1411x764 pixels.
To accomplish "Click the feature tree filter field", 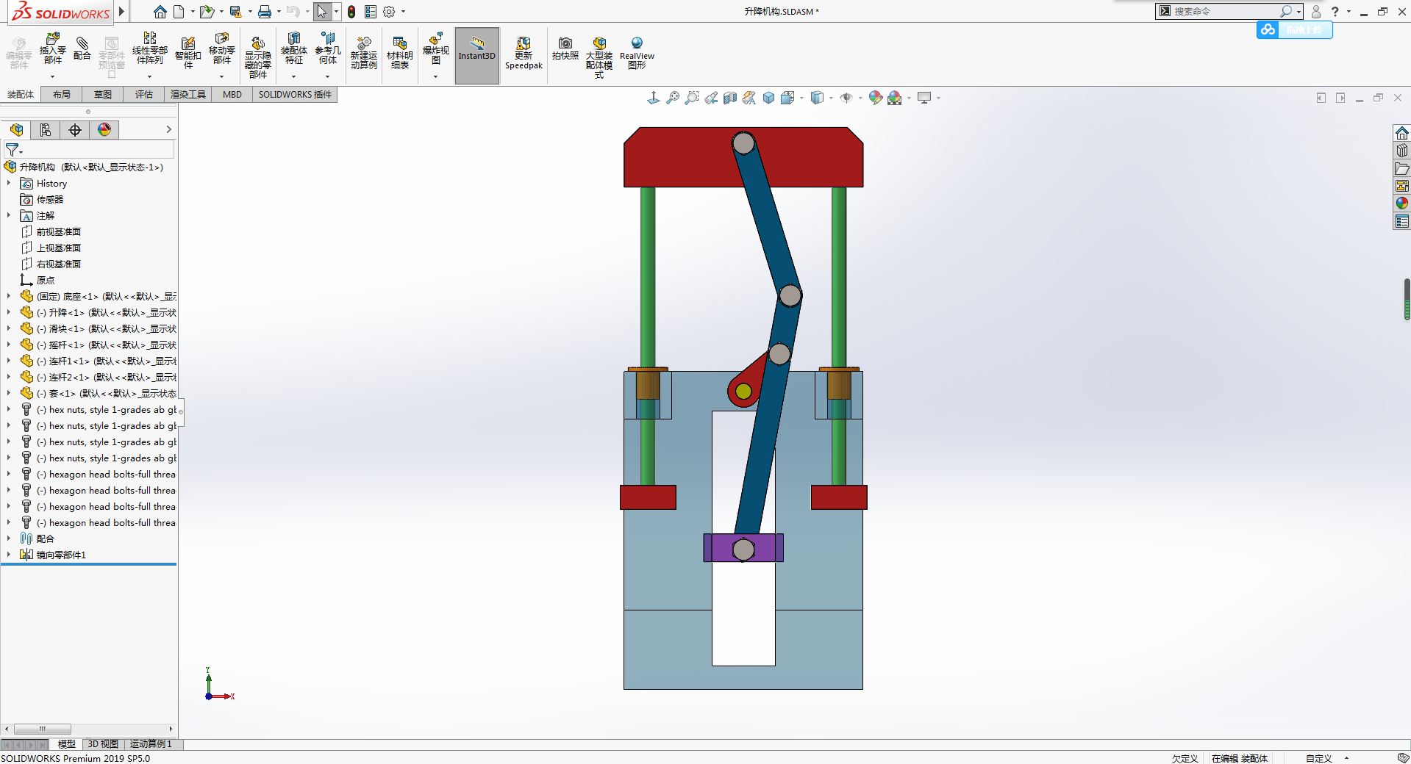I will click(89, 150).
